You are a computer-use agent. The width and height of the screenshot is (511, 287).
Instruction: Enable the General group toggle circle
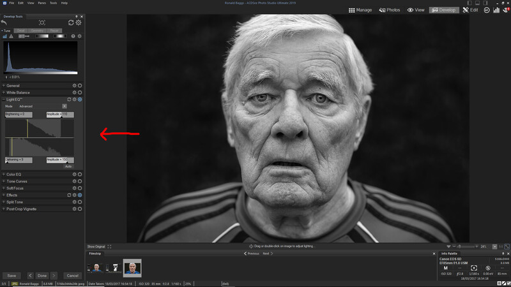[80, 85]
